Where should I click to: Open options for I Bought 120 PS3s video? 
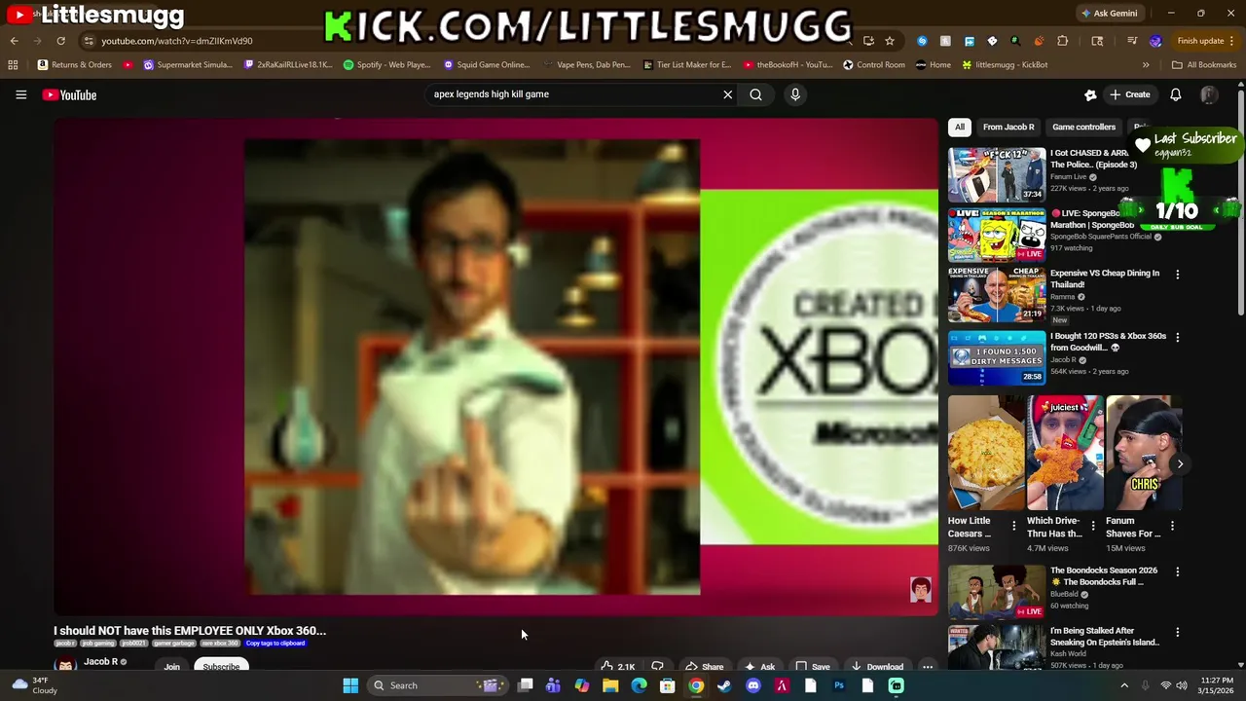coord(1177,338)
